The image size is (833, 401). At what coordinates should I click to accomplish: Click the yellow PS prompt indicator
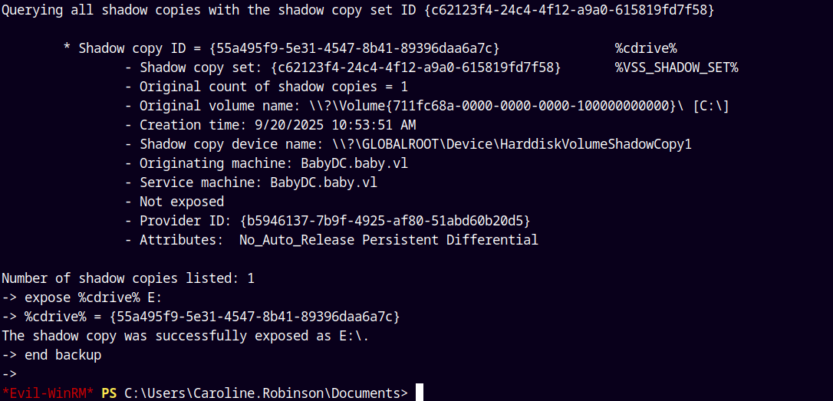[109, 393]
